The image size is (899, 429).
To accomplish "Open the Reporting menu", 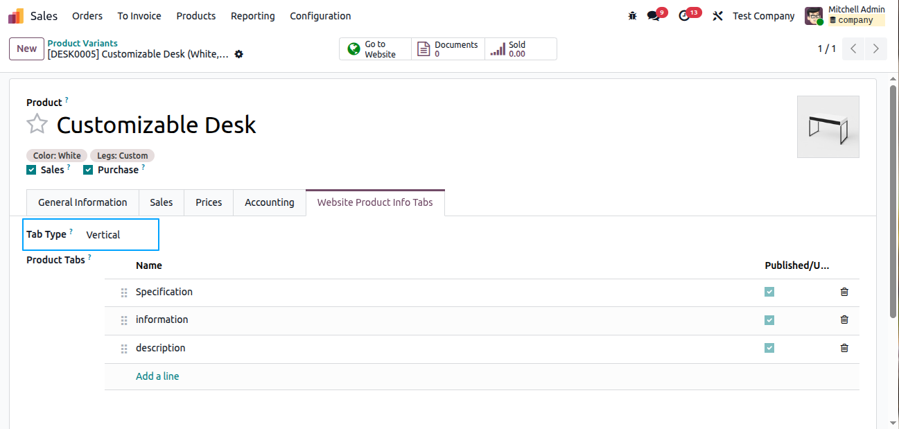I will 252,16.
